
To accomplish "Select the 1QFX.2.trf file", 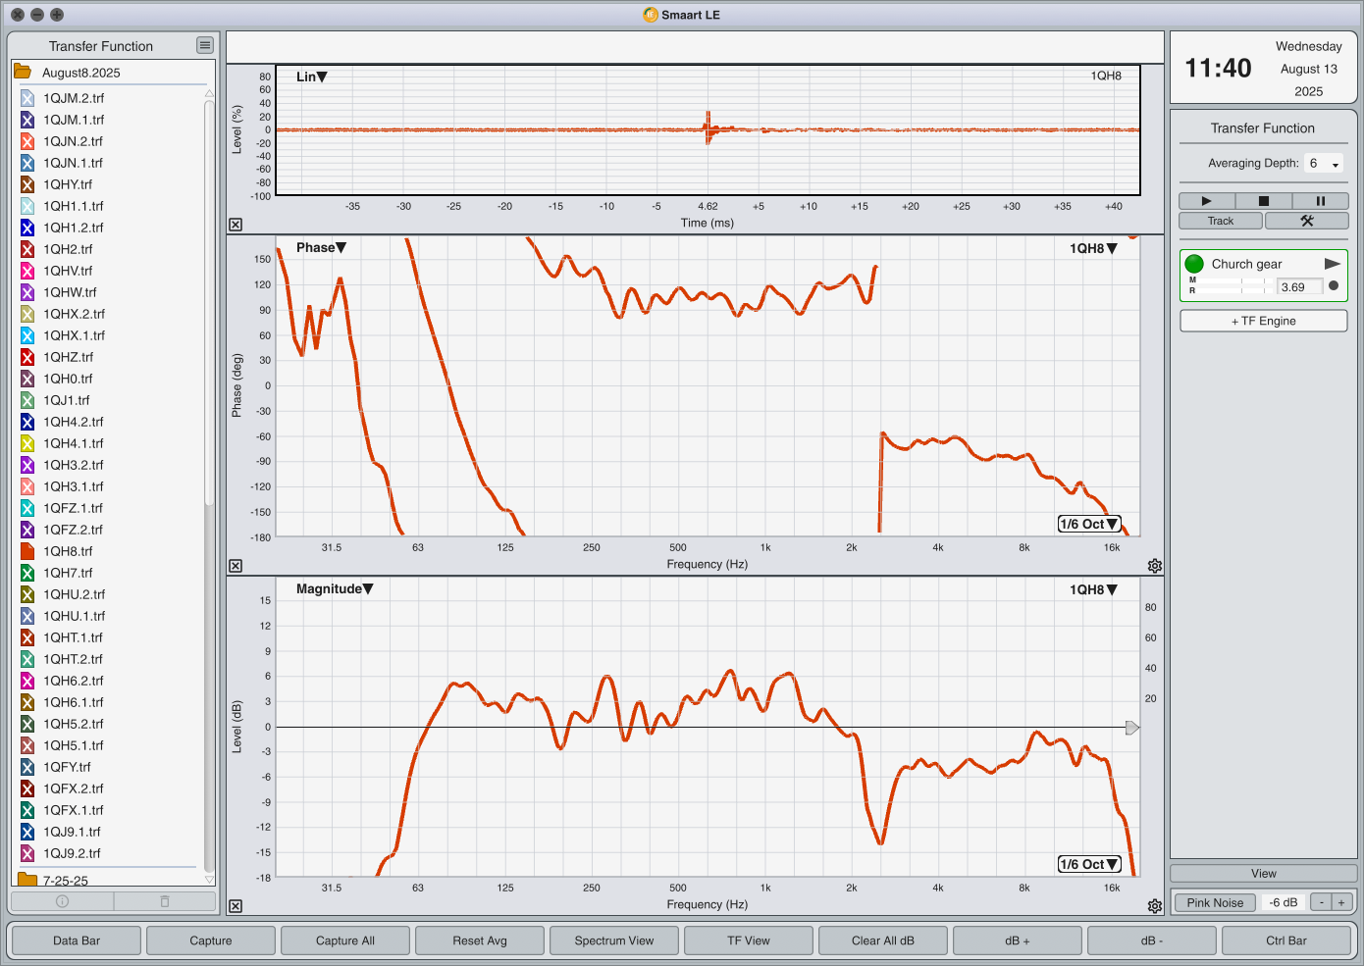I will point(73,788).
